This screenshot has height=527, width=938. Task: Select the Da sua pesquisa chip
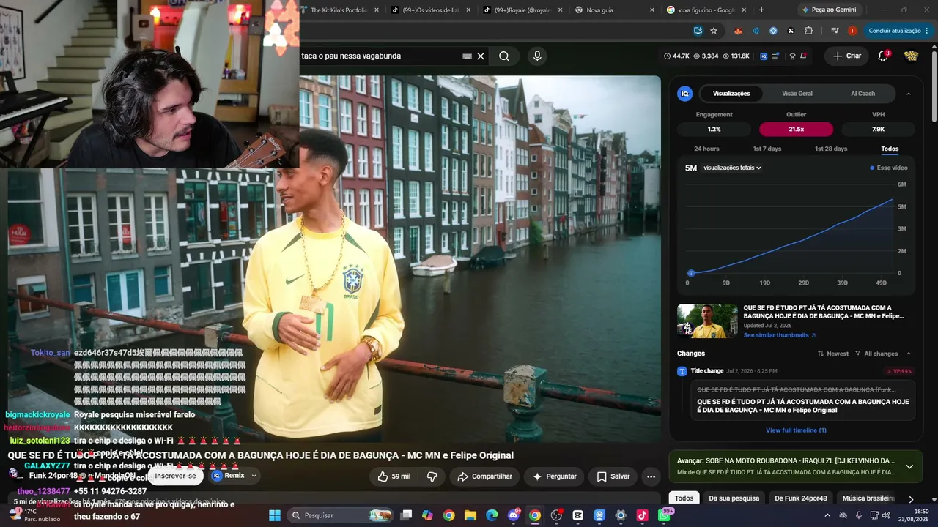click(734, 498)
